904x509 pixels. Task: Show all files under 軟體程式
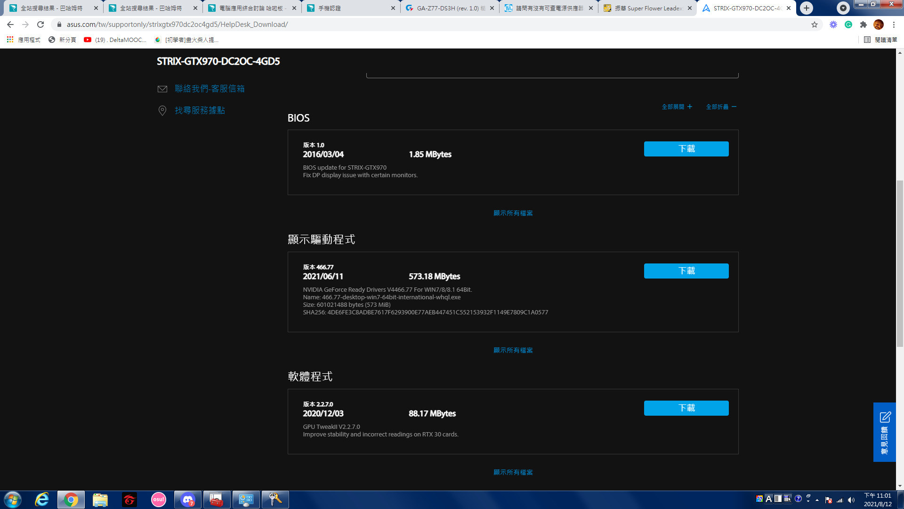tap(513, 472)
